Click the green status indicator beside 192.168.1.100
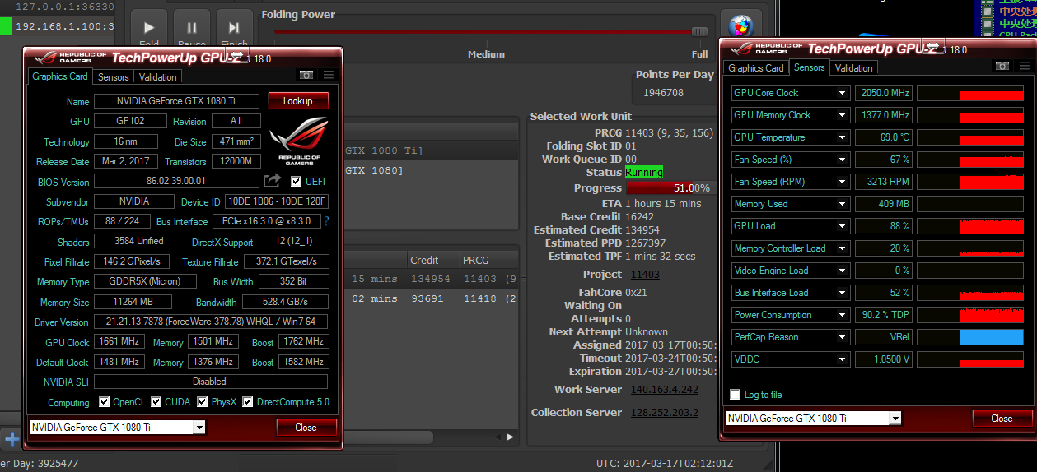The width and height of the screenshot is (1037, 472). pos(6,26)
